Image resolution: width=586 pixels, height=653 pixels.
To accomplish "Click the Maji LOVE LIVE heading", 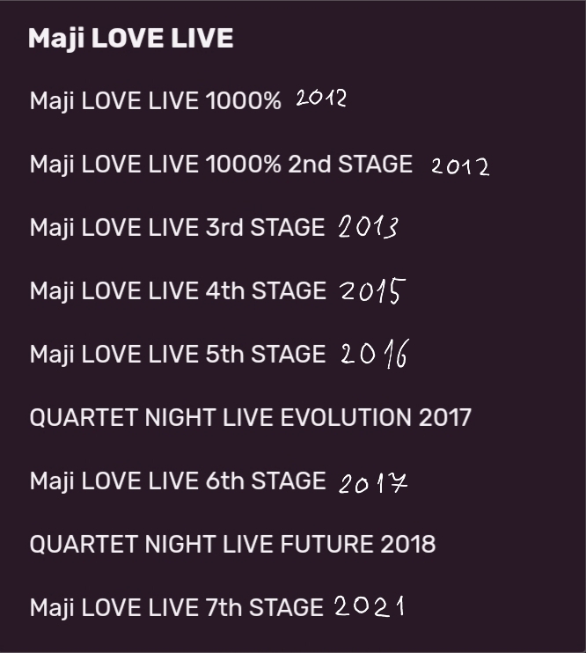I will [x=130, y=39].
